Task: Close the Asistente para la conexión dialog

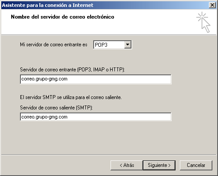Action: [212, 5]
